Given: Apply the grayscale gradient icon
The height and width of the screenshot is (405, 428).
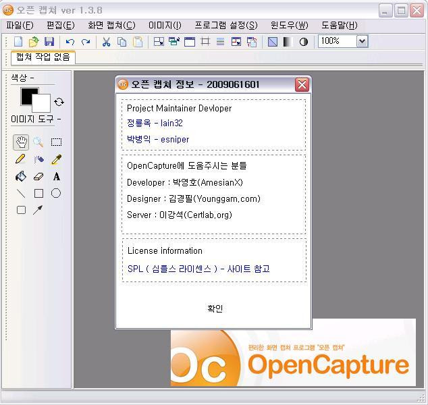Looking at the screenshot, I should (x=288, y=42).
